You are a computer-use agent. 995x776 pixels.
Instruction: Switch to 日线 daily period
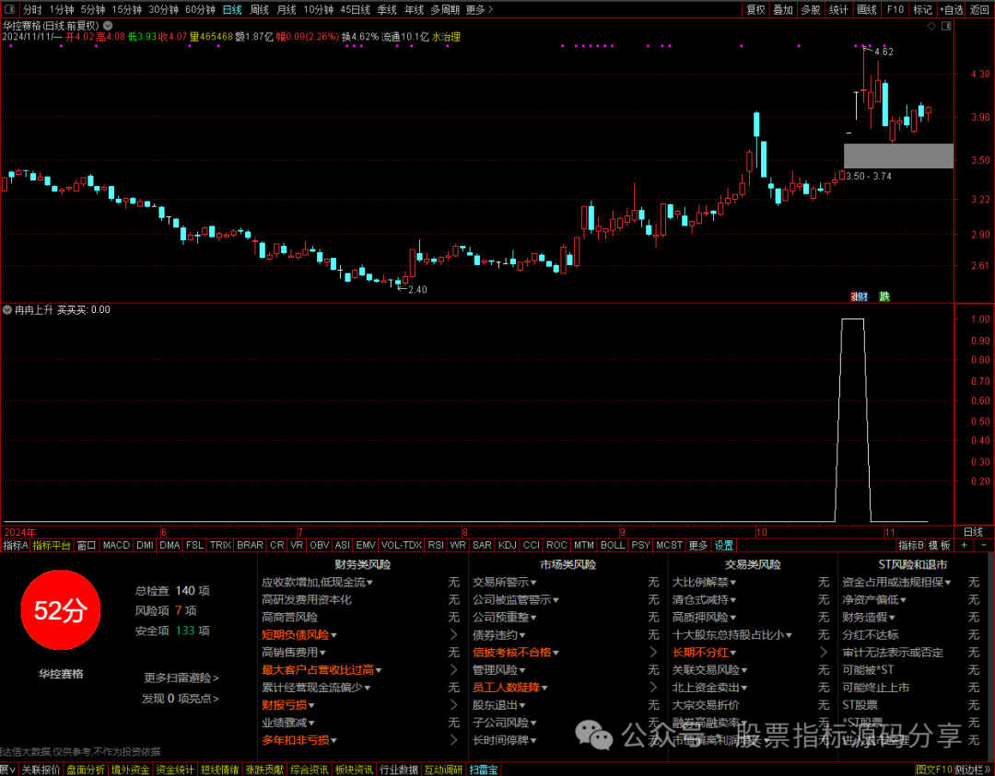coord(232,9)
